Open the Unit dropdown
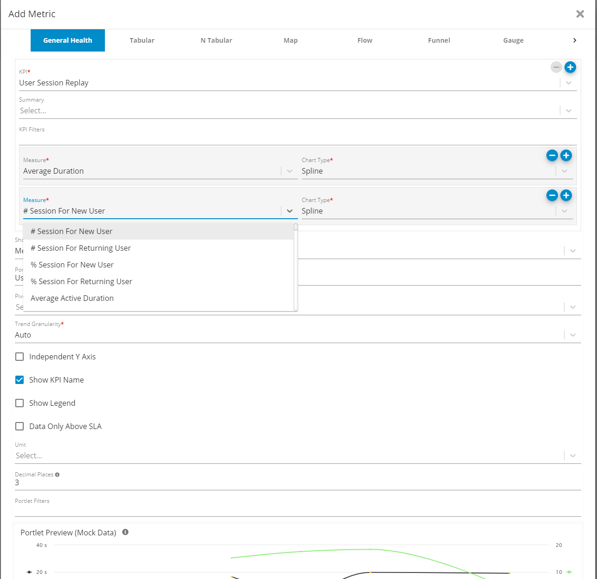This screenshot has width=597, height=579. pos(572,455)
